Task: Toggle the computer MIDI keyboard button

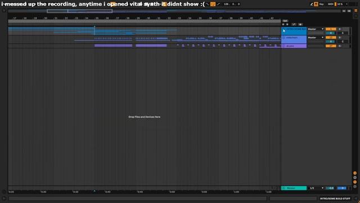Action: point(316,4)
